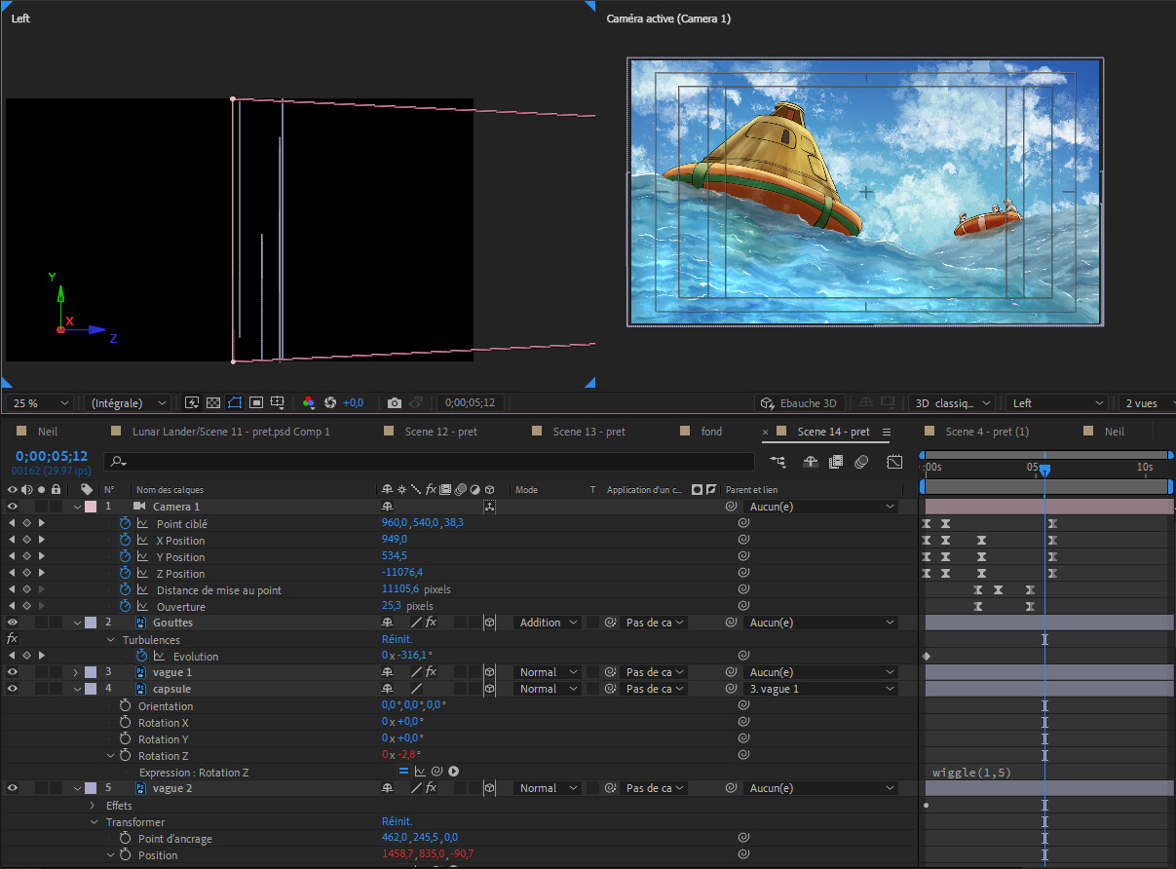Reset the viewer exposure
This screenshot has width=1176, height=869.
coord(330,402)
